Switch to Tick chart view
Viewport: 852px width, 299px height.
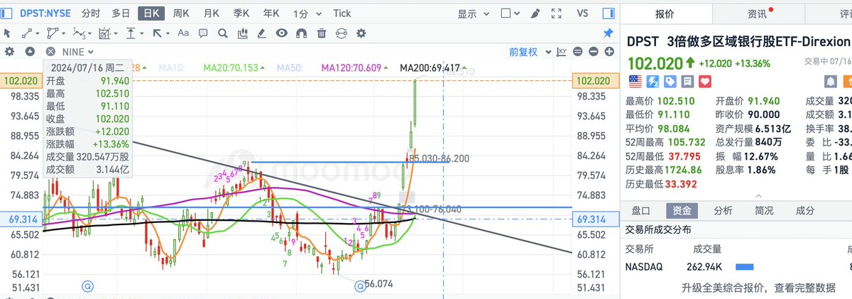click(342, 13)
